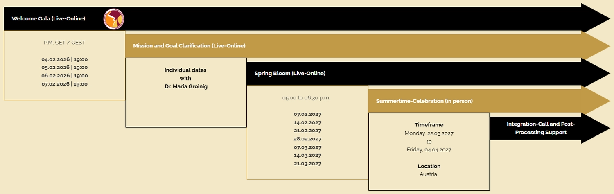Select the 04.02.2026 | 19:00 date

[x=65, y=59]
